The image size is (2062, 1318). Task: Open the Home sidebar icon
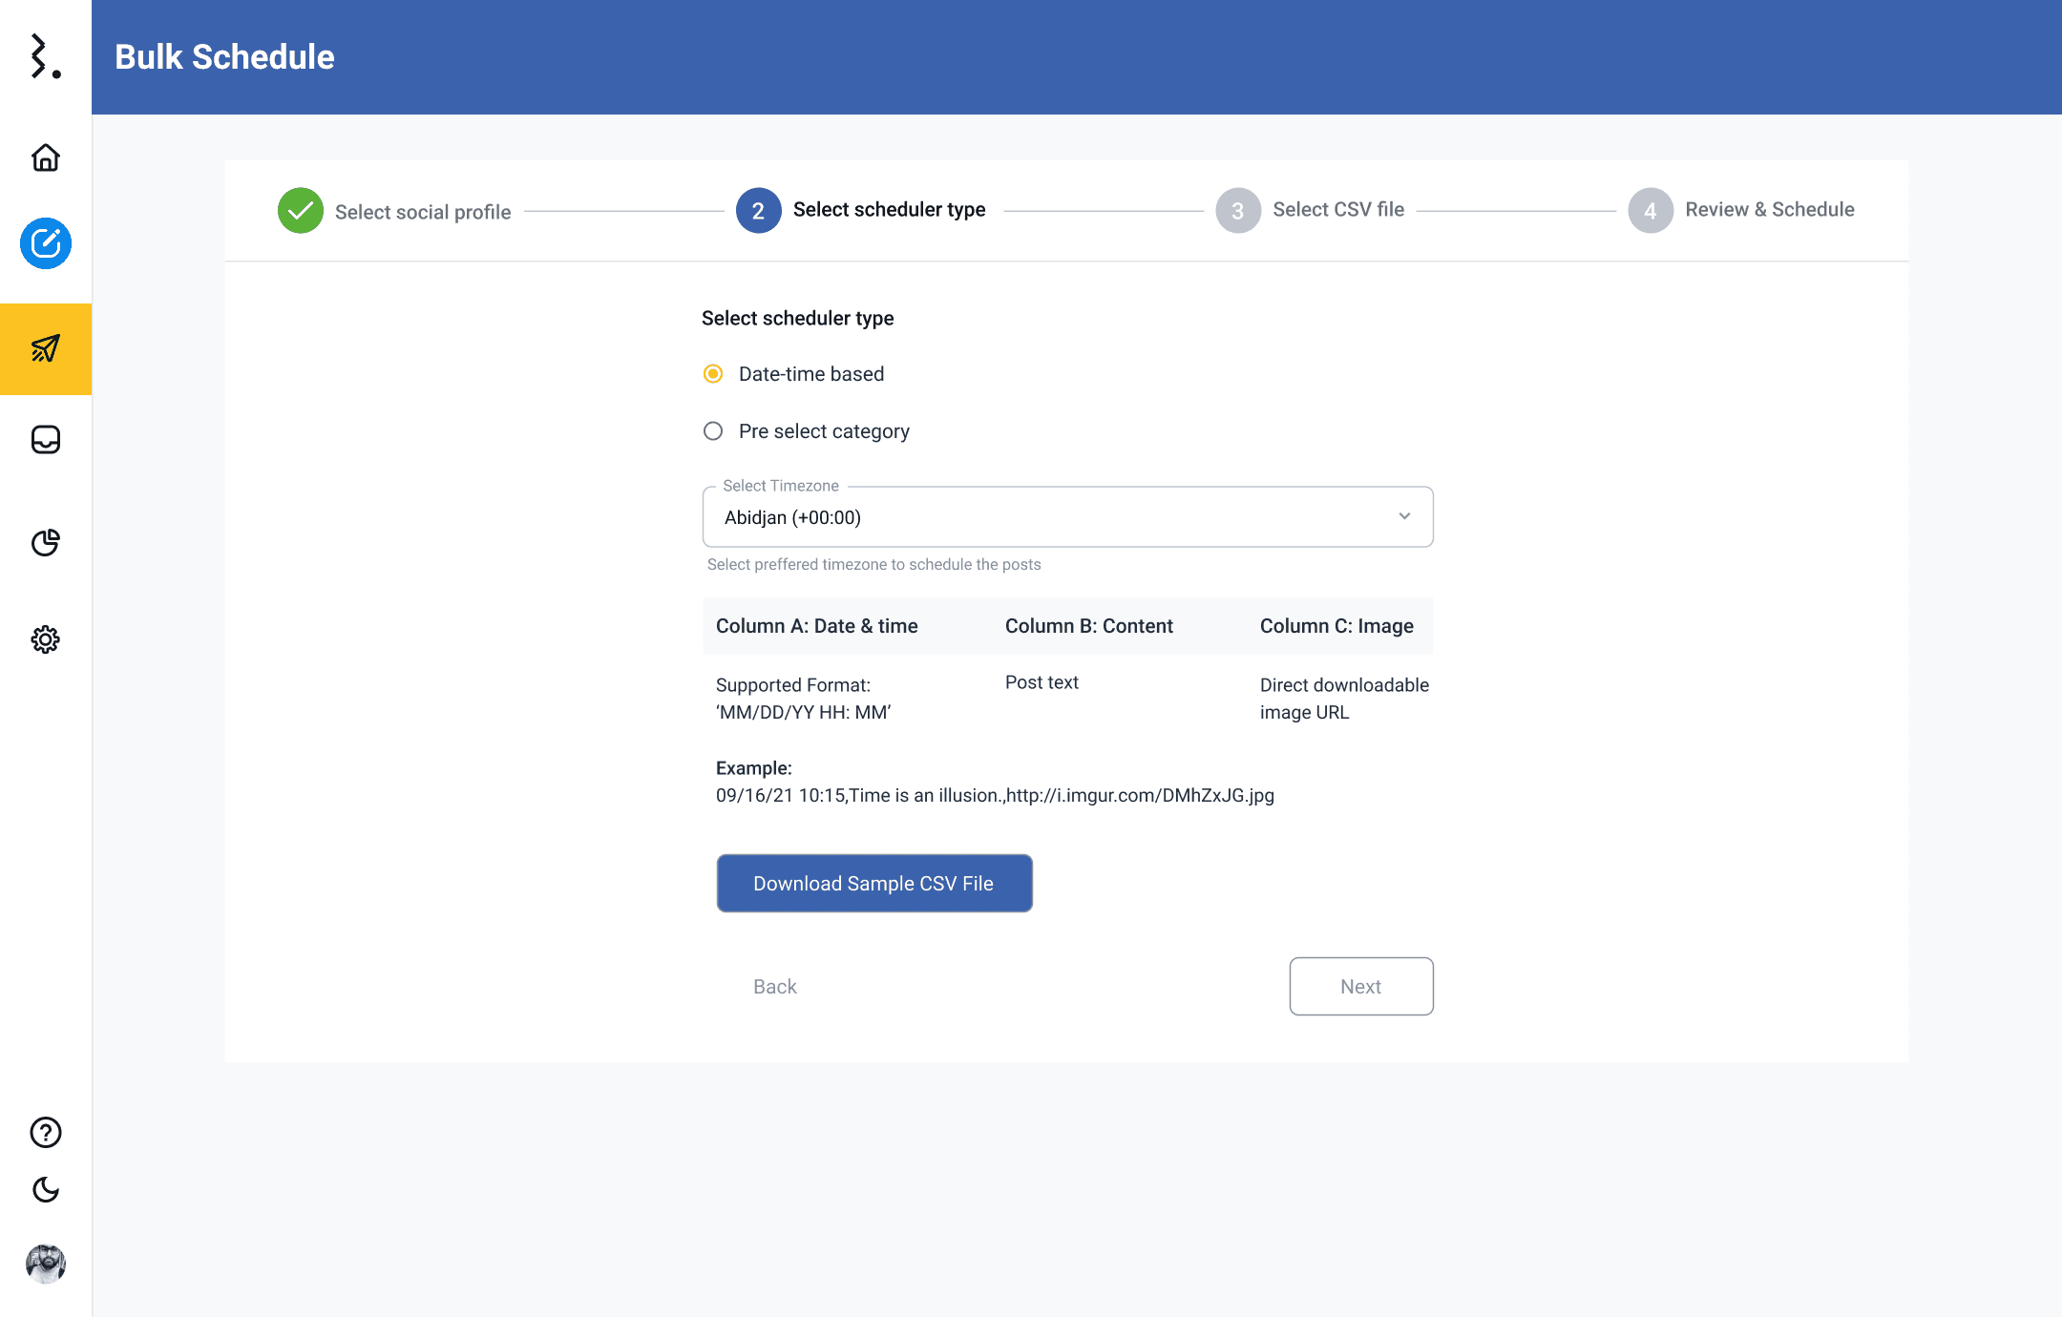point(46,157)
